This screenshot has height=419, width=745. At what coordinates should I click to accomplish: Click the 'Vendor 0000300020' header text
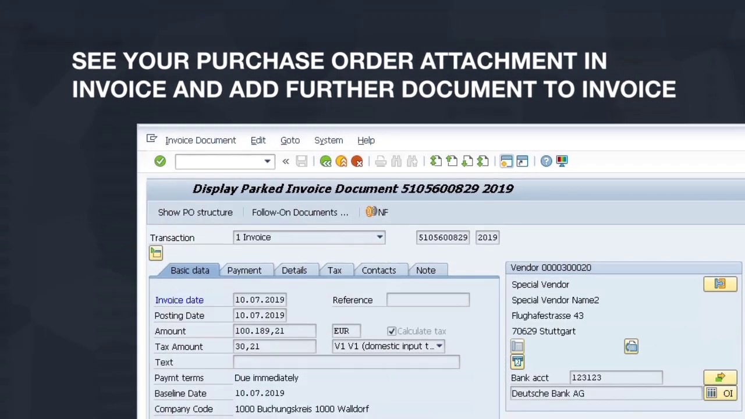[551, 268]
